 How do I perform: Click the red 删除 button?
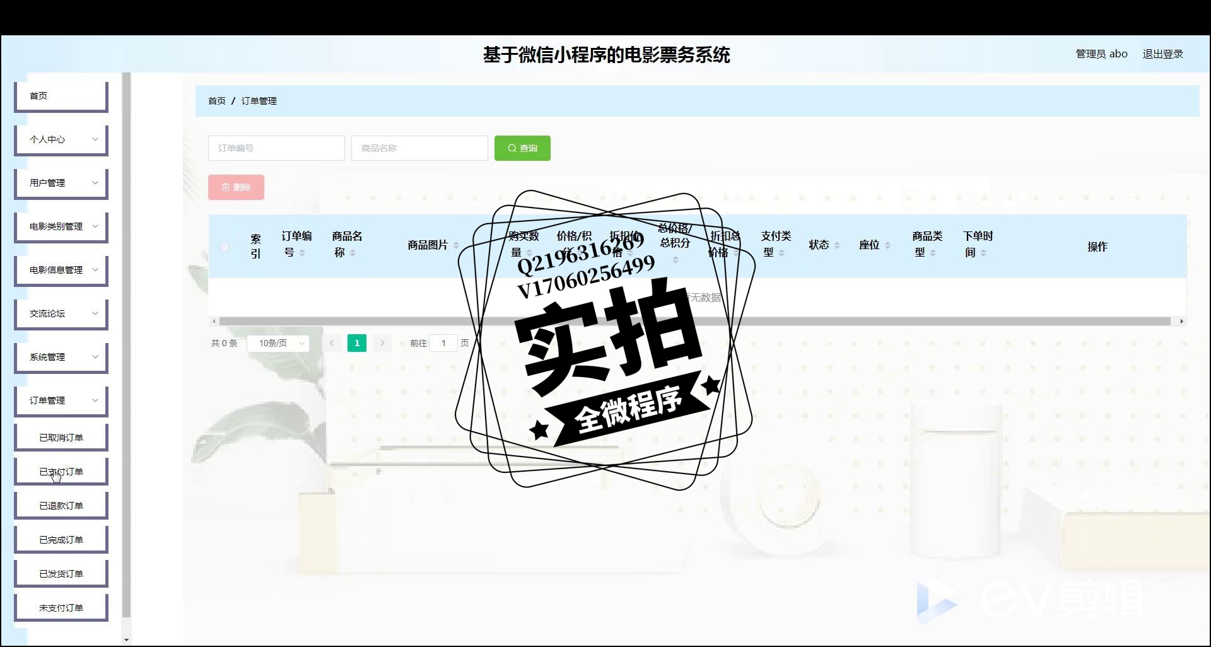236,187
